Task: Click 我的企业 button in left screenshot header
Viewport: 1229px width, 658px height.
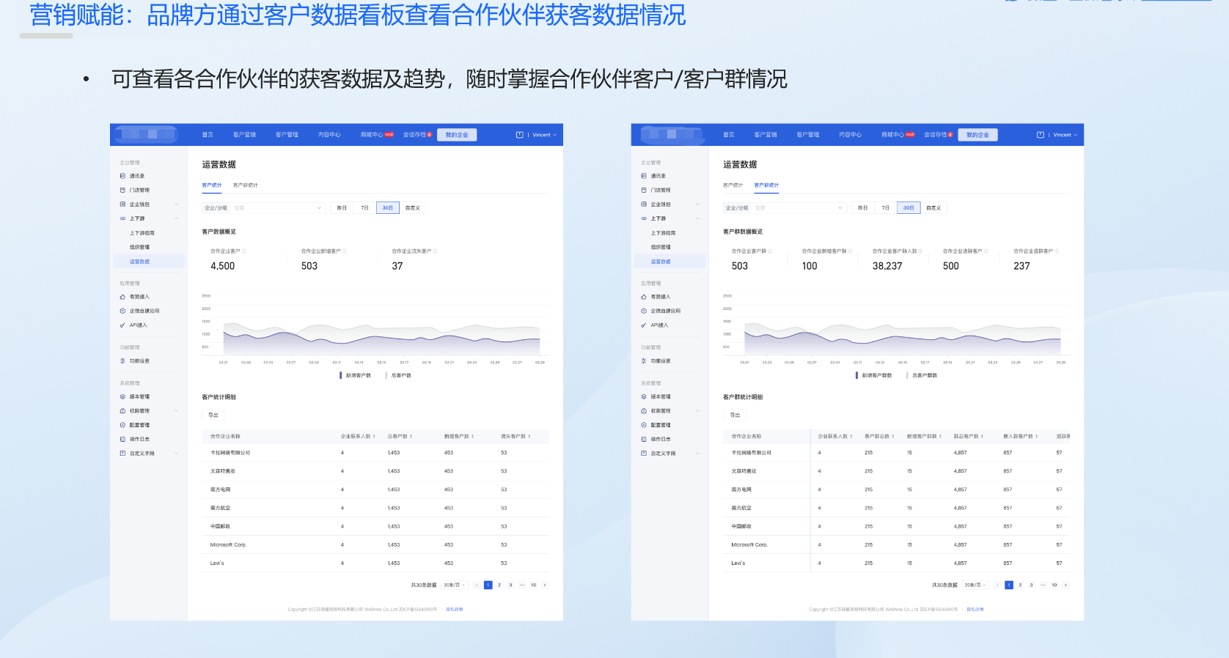Action: [457, 135]
